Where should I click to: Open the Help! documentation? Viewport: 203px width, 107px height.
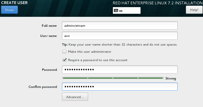pos(194,10)
